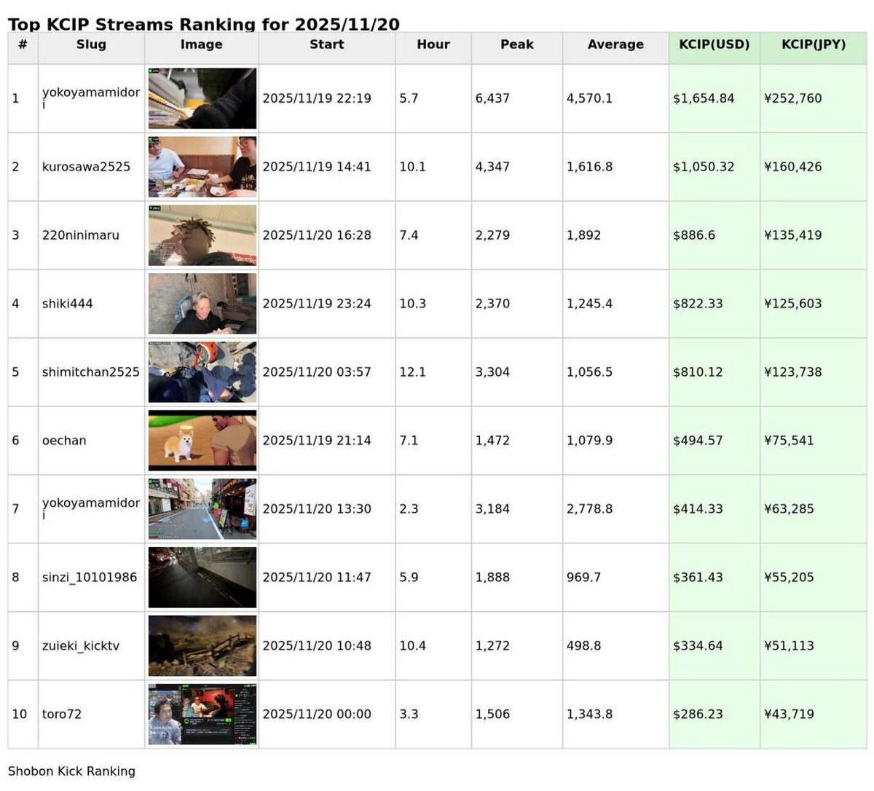Select the shimitchan2525 slug

(90, 372)
